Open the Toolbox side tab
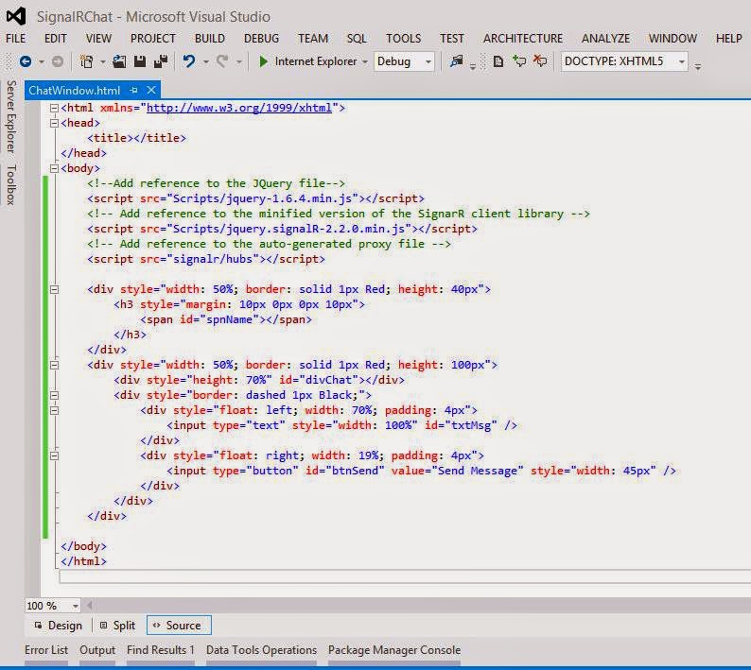This screenshot has width=751, height=670. (11, 184)
